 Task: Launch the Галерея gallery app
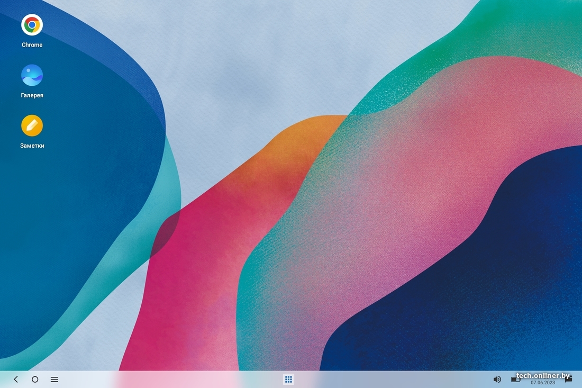[x=32, y=76]
